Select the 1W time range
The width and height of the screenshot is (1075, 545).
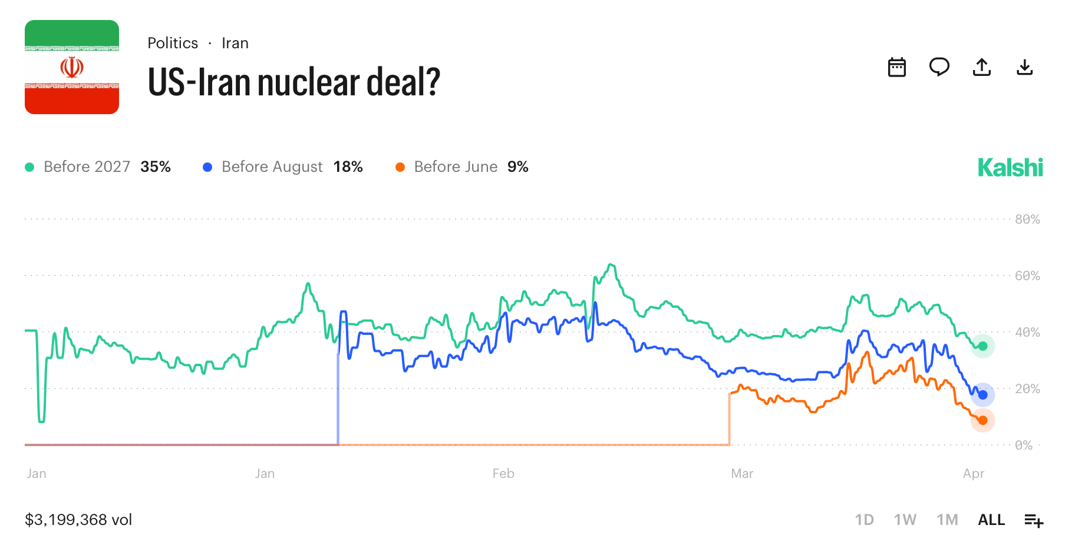(905, 520)
